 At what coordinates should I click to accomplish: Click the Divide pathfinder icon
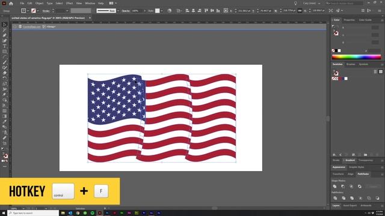(335, 198)
